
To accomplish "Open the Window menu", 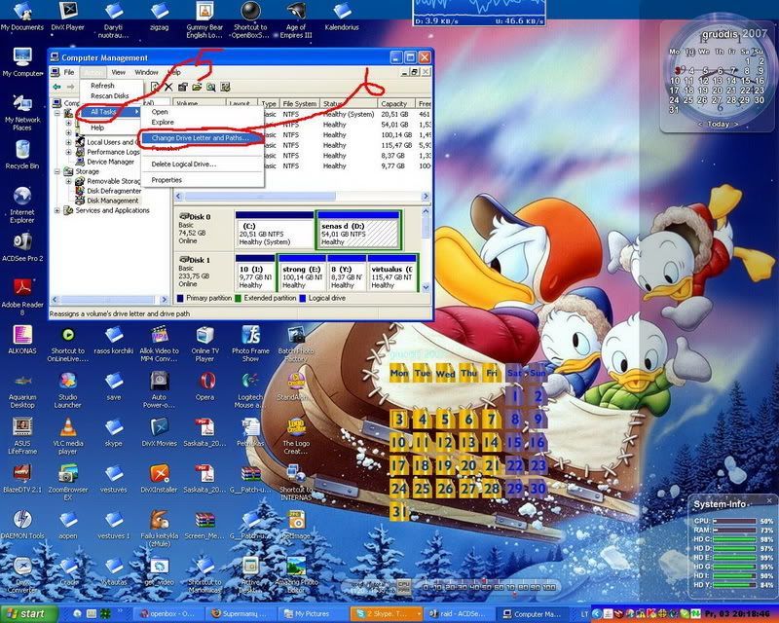I will coord(147,72).
